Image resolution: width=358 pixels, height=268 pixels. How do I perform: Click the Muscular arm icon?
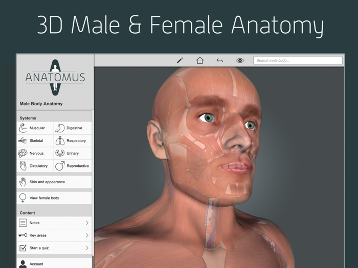click(23, 128)
